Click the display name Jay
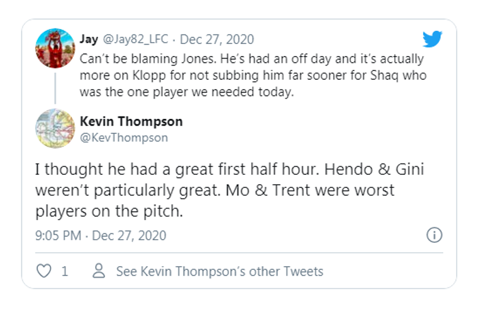Screen dimensions: 483x312 tap(89, 39)
